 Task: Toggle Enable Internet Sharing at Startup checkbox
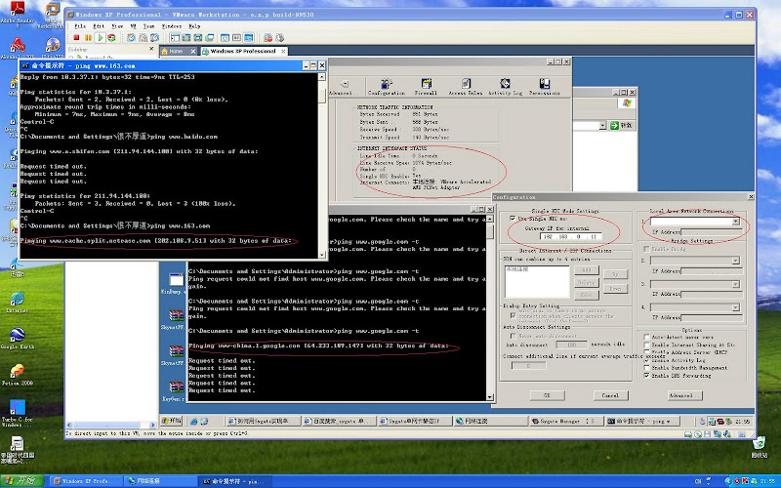click(646, 345)
